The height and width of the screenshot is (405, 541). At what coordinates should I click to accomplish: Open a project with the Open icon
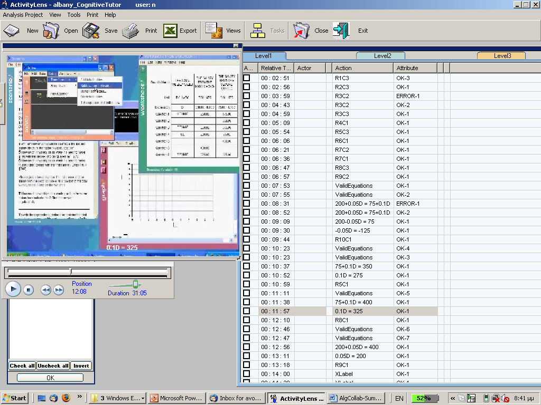(51, 31)
